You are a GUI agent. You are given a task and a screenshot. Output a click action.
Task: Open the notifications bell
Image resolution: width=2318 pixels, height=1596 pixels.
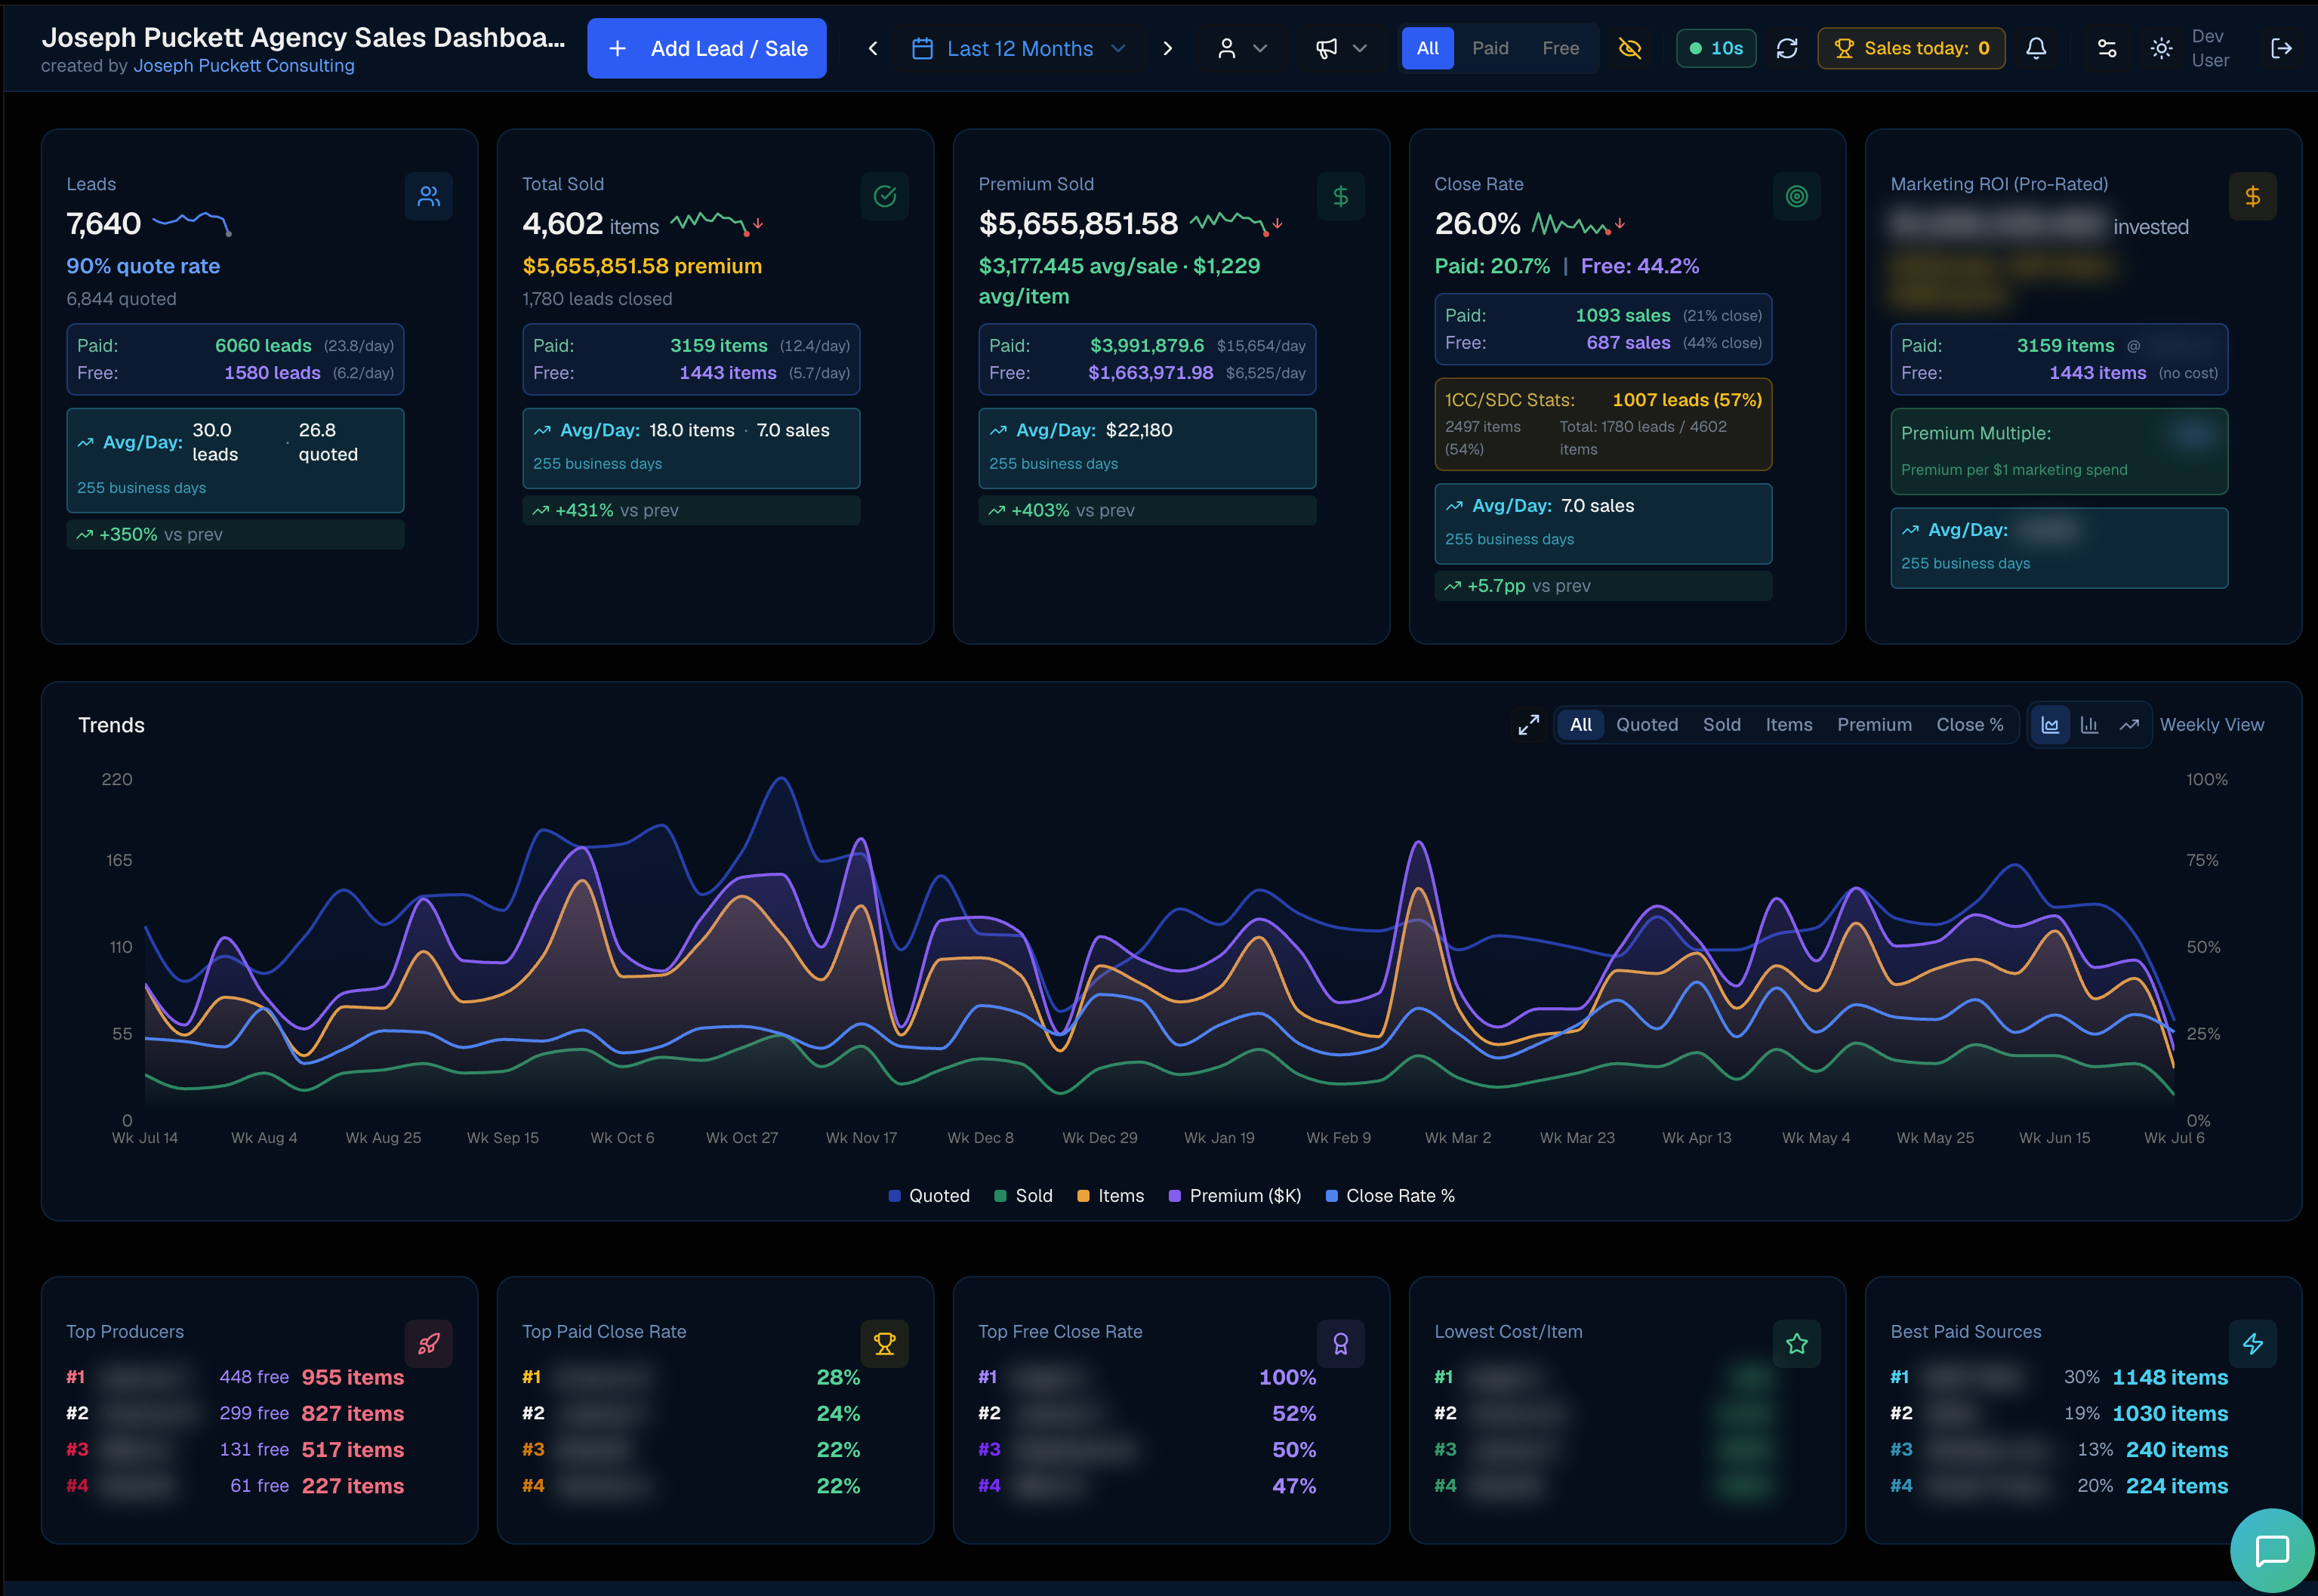(2036, 48)
